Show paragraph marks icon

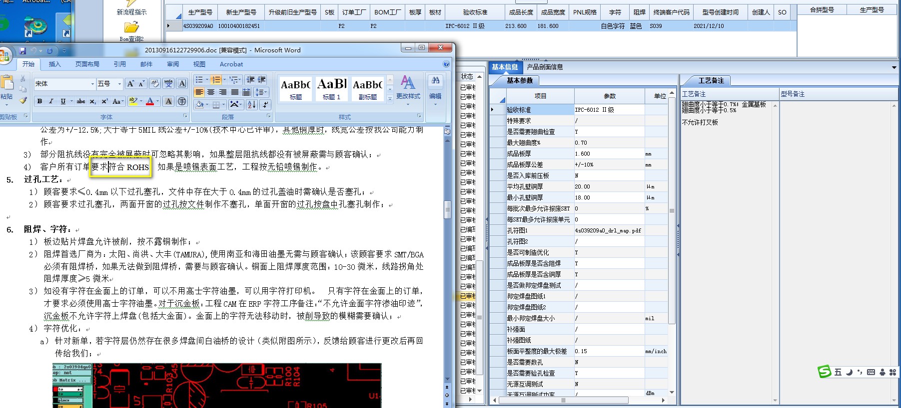click(x=265, y=104)
